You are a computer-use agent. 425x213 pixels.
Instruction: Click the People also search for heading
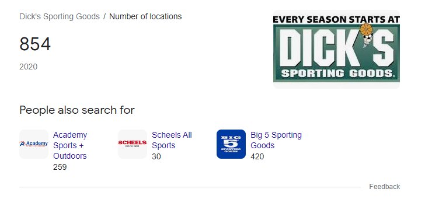click(77, 110)
